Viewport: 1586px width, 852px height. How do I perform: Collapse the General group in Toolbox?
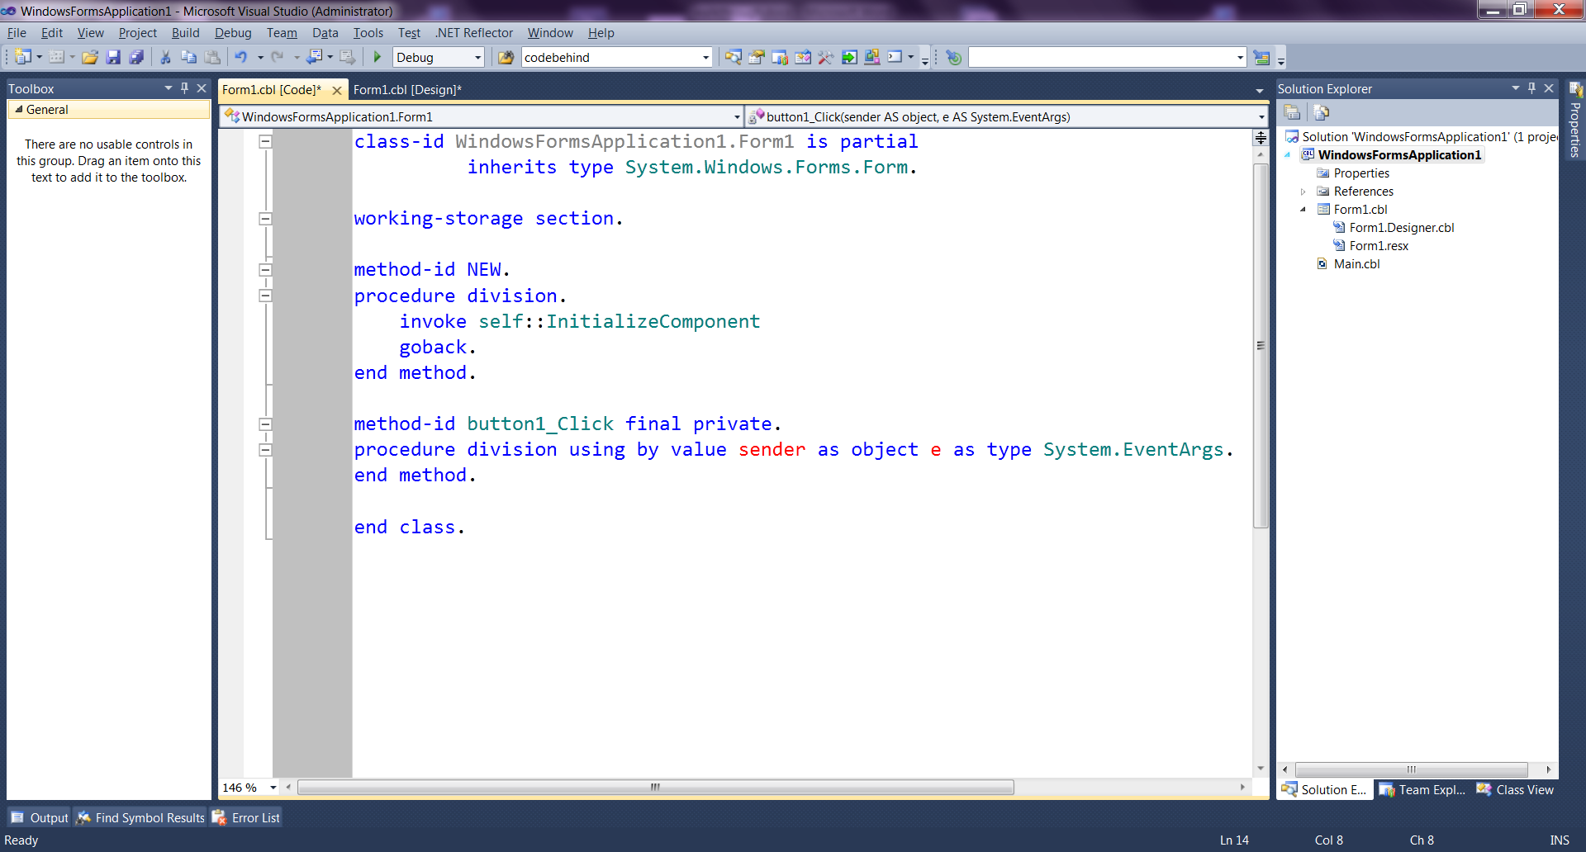pos(19,109)
